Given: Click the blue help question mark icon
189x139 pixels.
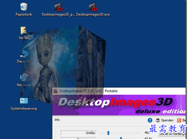Looking at the screenshot, I should 150,120.
